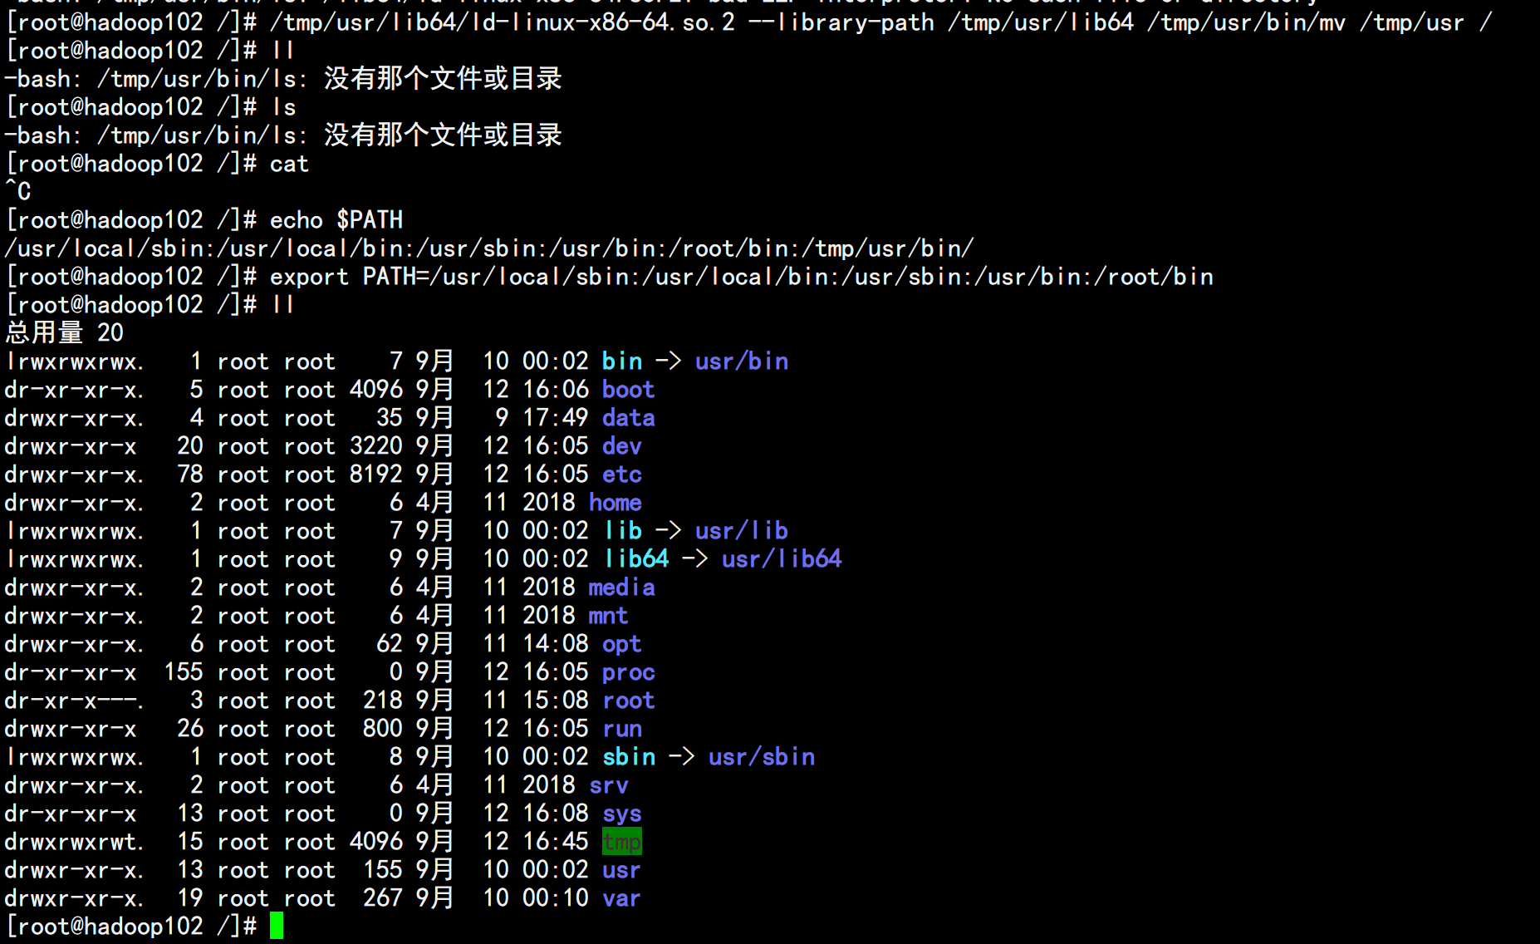Select the 'boot' directory name
The height and width of the screenshot is (944, 1540).
tap(629, 390)
